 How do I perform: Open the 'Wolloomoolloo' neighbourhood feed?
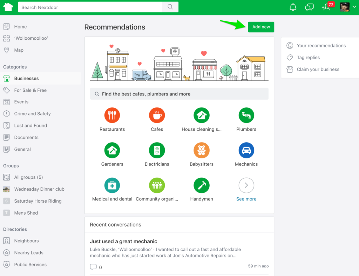[x=31, y=38]
